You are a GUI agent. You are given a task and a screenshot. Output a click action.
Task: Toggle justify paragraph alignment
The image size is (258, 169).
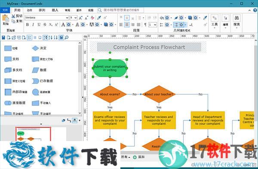pos(139,25)
